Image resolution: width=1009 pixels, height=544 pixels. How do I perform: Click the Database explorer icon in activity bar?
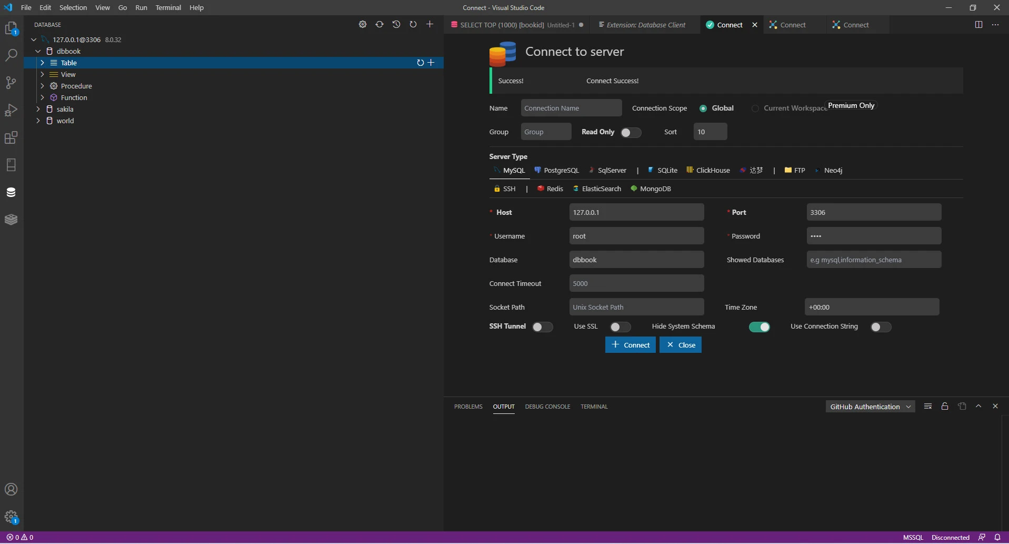pyautogui.click(x=11, y=192)
